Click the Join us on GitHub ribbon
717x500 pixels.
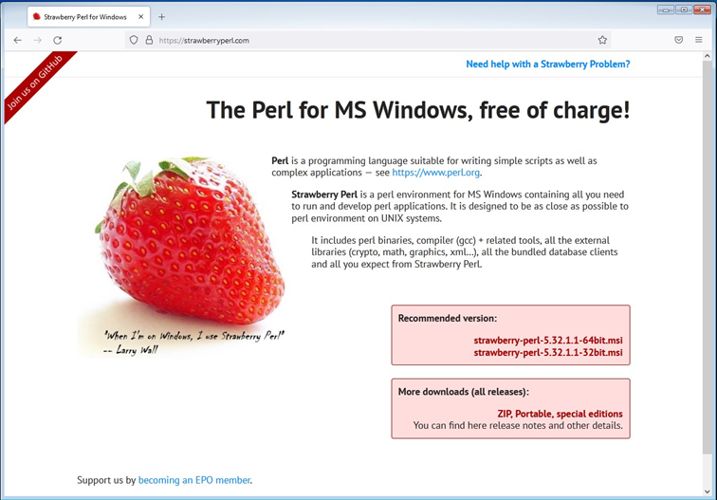[35, 83]
